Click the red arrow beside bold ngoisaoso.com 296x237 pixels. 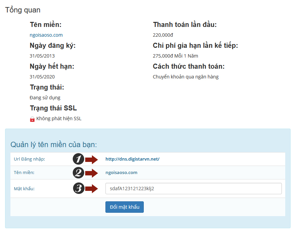click(91, 173)
